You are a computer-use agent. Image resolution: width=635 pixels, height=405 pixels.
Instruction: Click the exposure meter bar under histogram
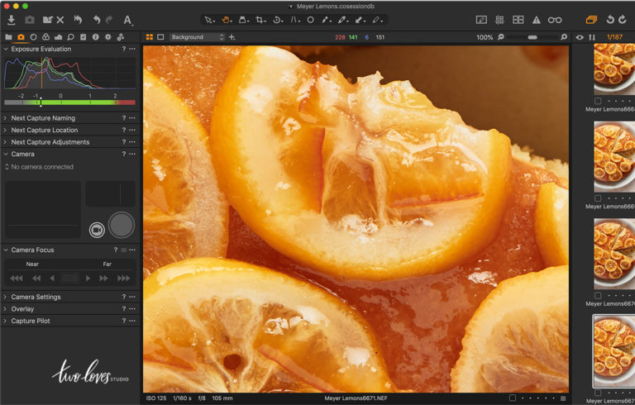point(69,102)
